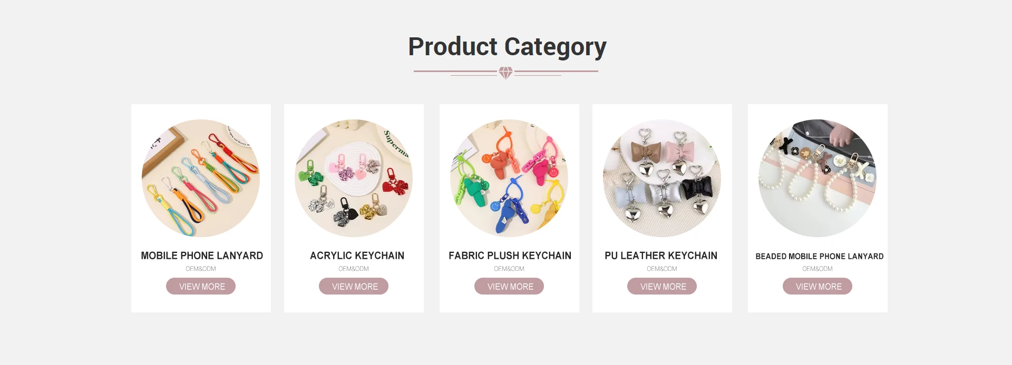
Task: Open the BEADED MOBILE PHONE LANYARD title link
Action: tap(820, 256)
